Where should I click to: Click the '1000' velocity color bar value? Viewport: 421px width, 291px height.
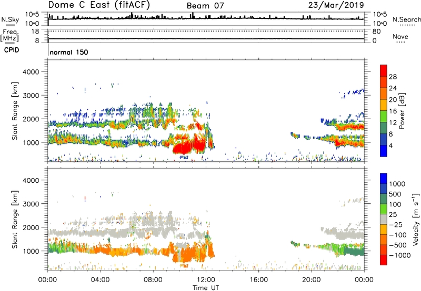[x=397, y=184]
